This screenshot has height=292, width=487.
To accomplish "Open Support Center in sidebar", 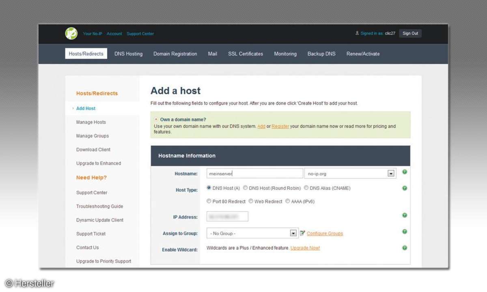I will pyautogui.click(x=92, y=193).
